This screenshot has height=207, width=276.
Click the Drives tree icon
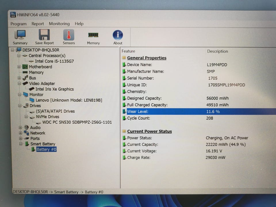click(26, 106)
